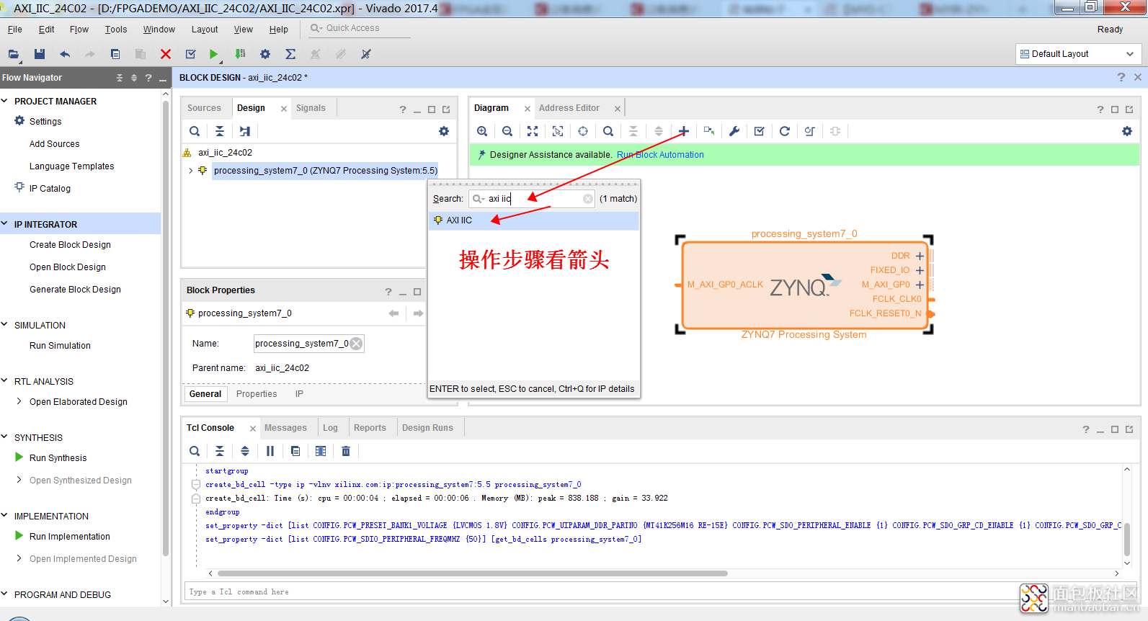Expand processing_system7_0 tree node

point(190,171)
